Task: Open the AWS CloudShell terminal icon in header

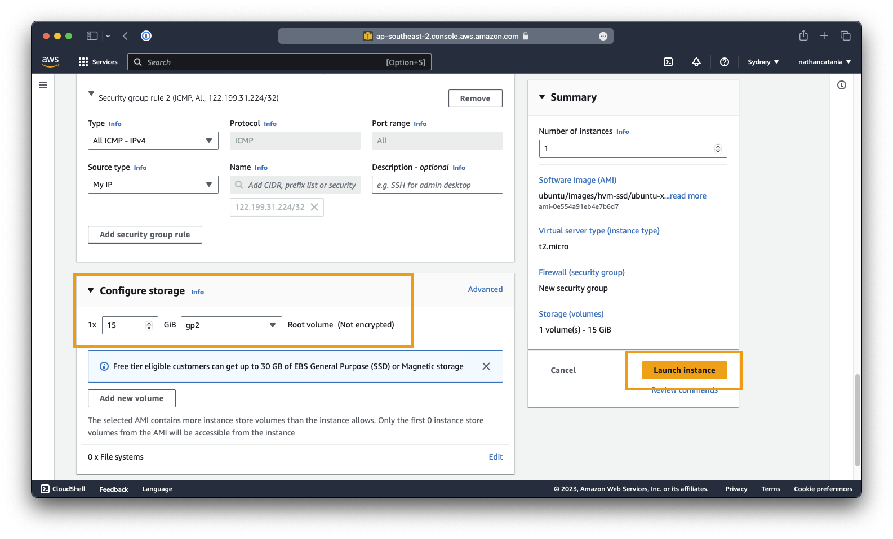Action: click(x=668, y=62)
